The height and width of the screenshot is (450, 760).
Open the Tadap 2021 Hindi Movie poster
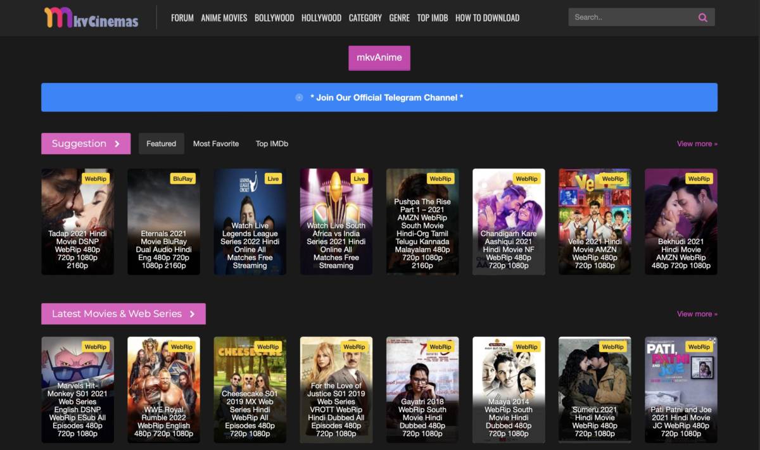pyautogui.click(x=77, y=222)
